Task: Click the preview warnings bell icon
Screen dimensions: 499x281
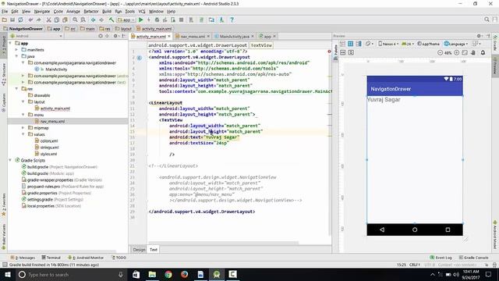Action: point(483,52)
